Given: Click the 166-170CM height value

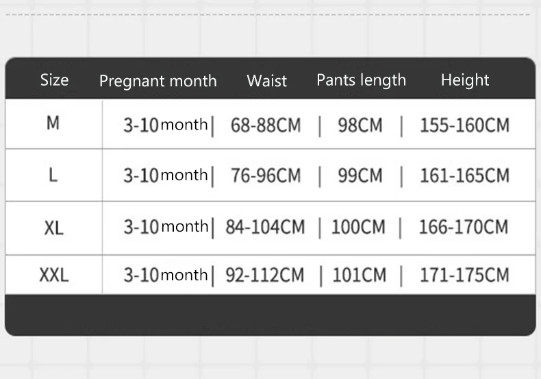Looking at the screenshot, I should [x=464, y=227].
